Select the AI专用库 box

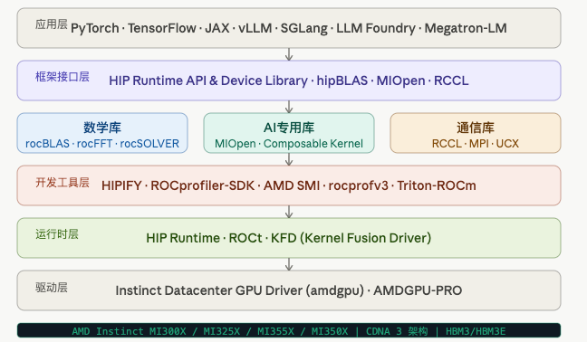[x=289, y=133]
